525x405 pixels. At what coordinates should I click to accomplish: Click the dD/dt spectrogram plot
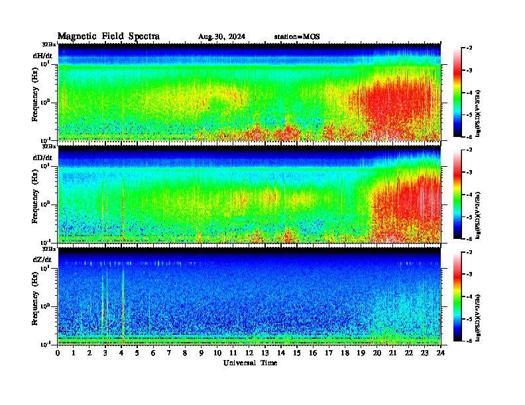[x=249, y=195]
